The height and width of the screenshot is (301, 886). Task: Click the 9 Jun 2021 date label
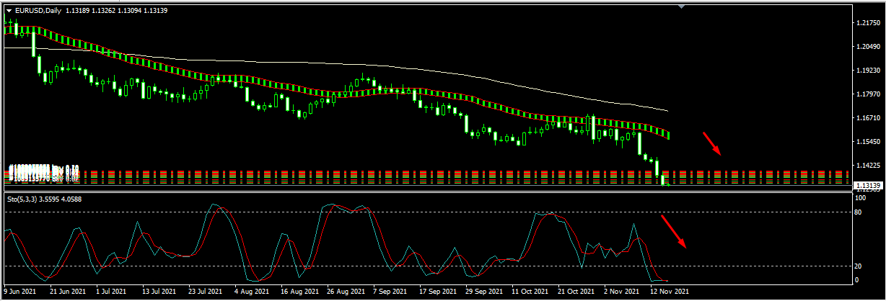point(20,292)
